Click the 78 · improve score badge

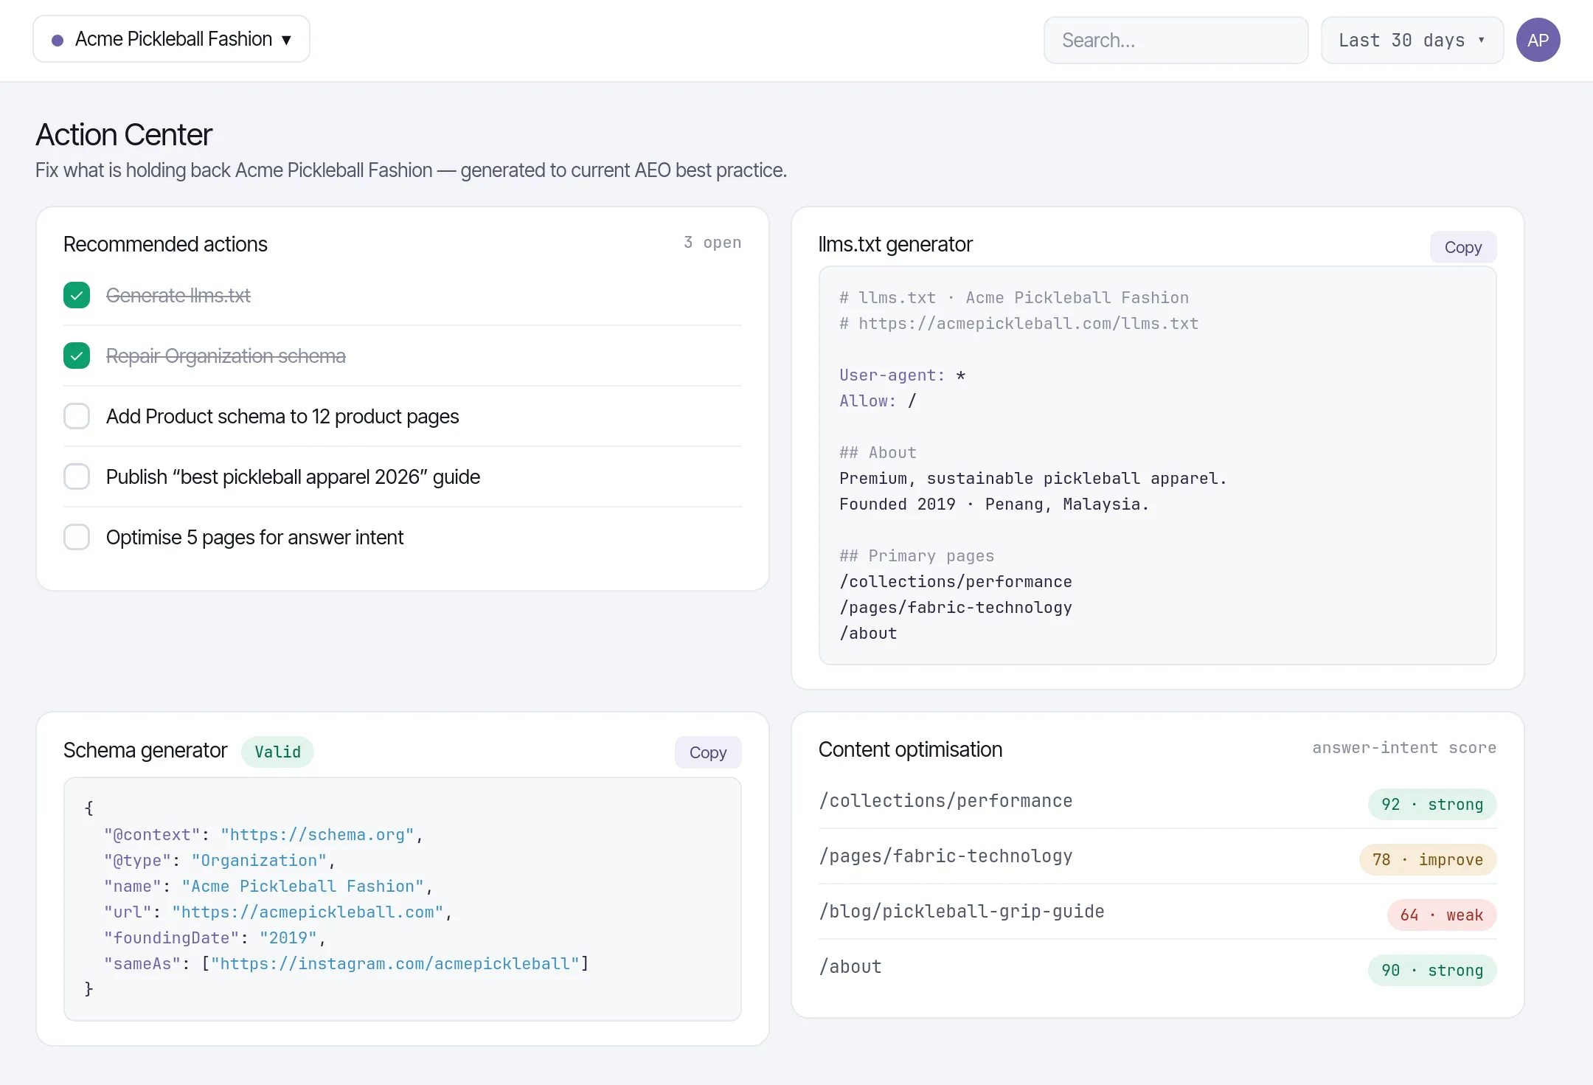pyautogui.click(x=1427, y=859)
